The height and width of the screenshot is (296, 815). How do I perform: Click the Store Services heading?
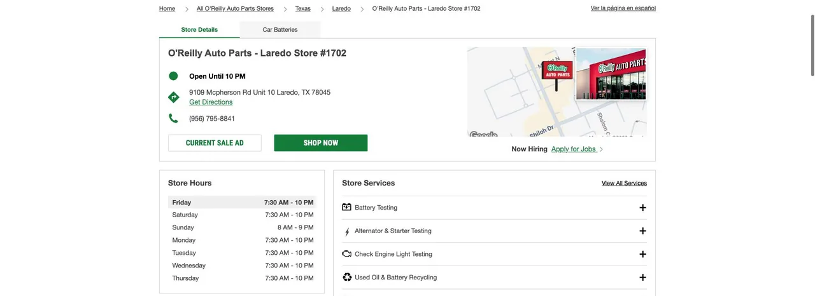point(369,183)
